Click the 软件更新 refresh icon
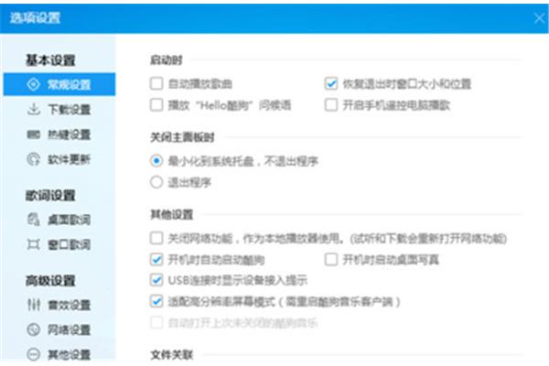549x366 pixels. (x=34, y=159)
